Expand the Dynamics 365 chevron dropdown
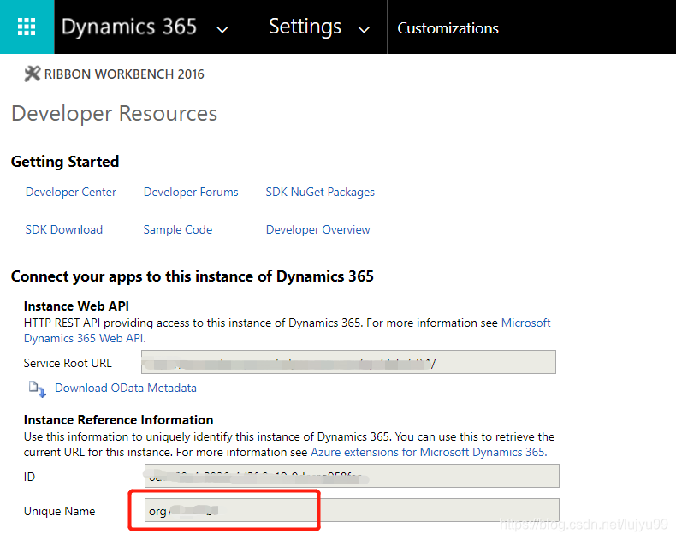This screenshot has width=676, height=540. click(x=222, y=29)
